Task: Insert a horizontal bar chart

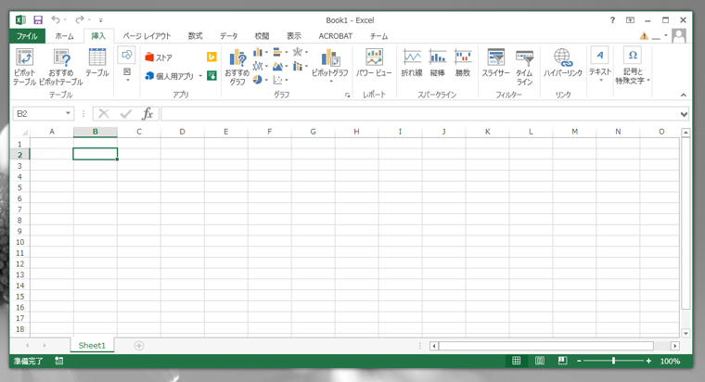Action: tap(280, 53)
